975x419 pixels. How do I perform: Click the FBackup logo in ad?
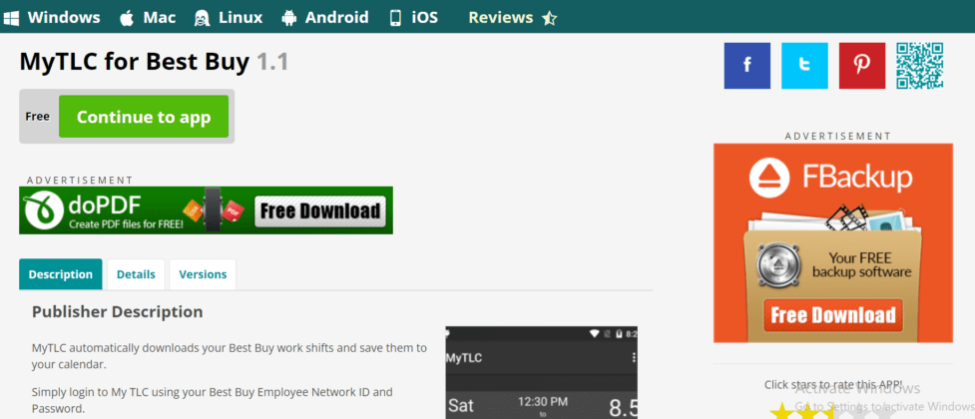click(831, 177)
